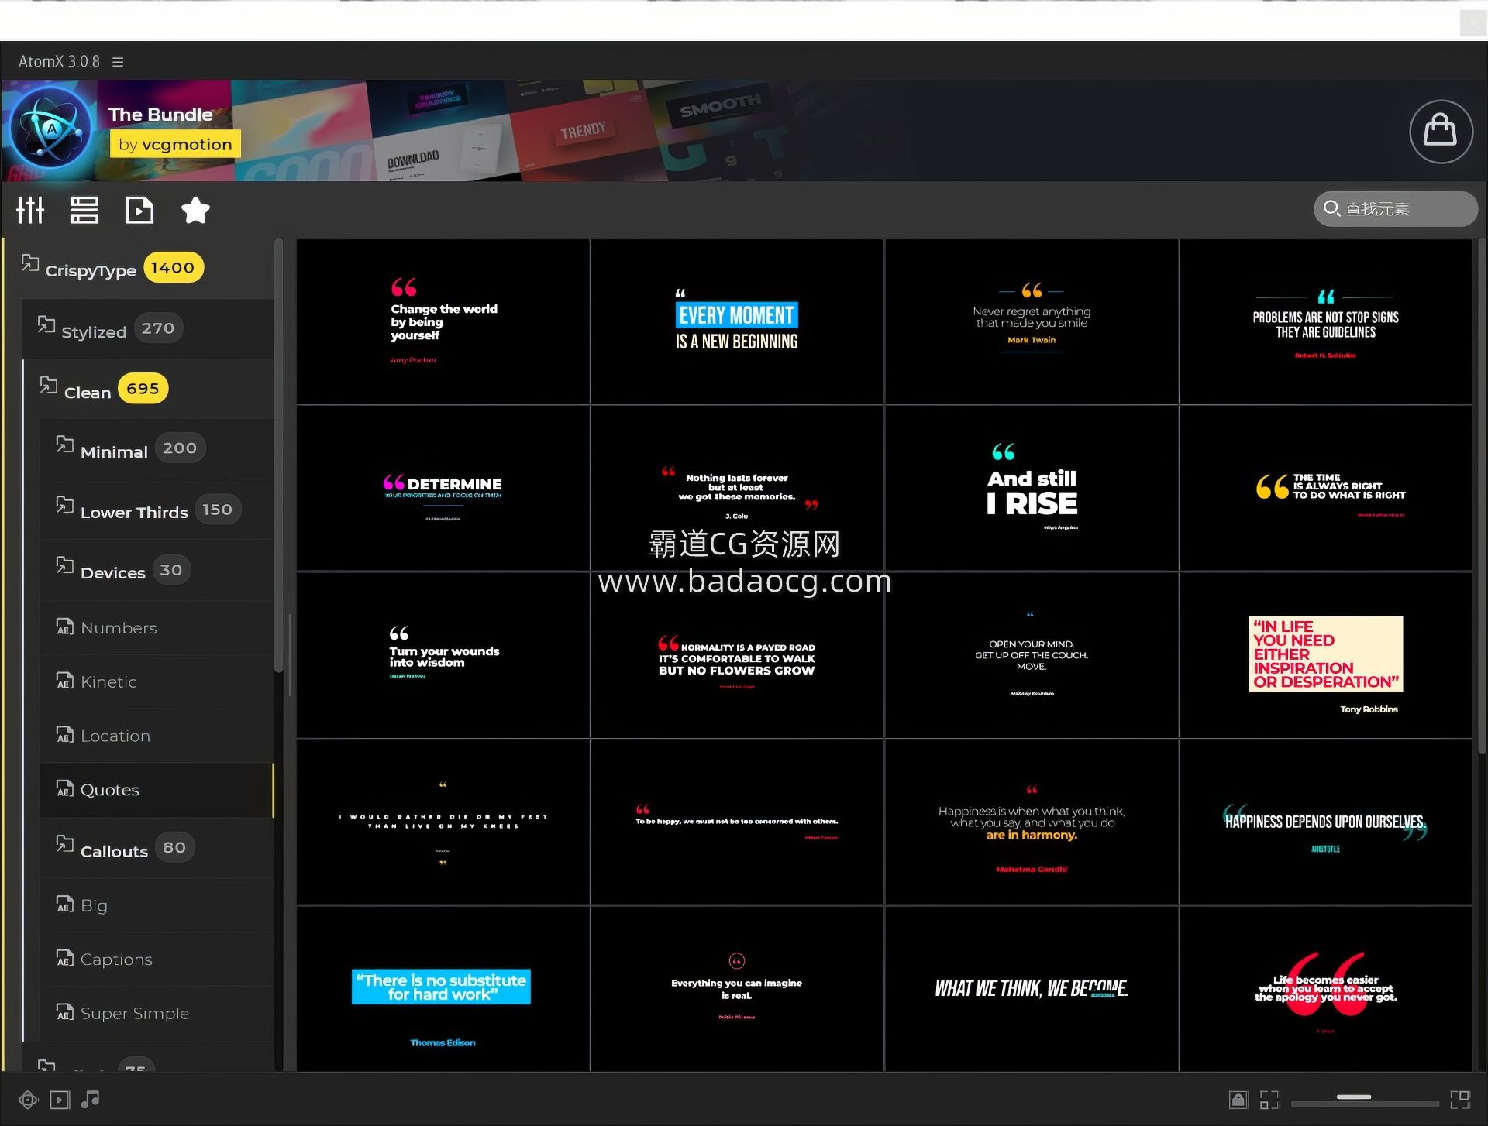Open the shopping bag store icon
The image size is (1488, 1126).
click(x=1441, y=131)
